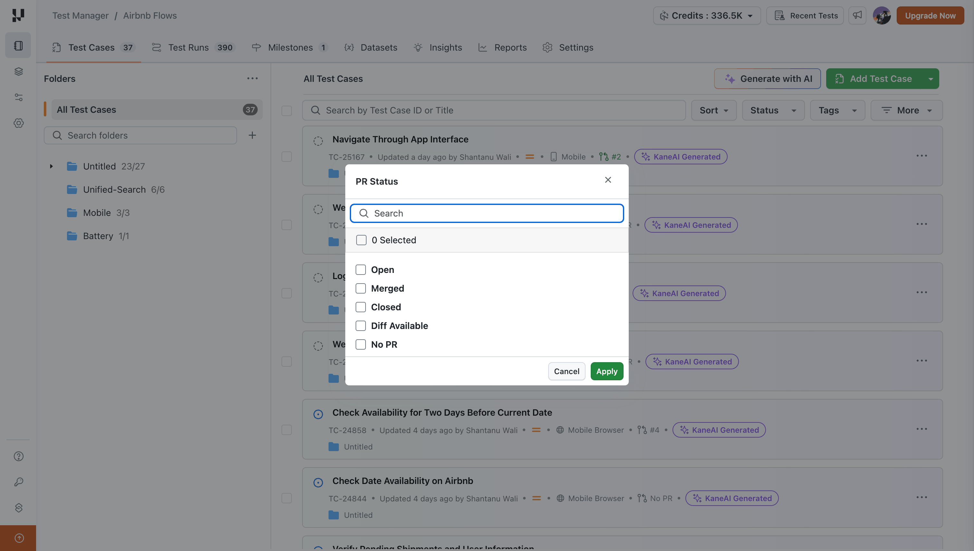The width and height of the screenshot is (974, 551).
Task: Check the Diff Available option
Action: [x=361, y=326]
